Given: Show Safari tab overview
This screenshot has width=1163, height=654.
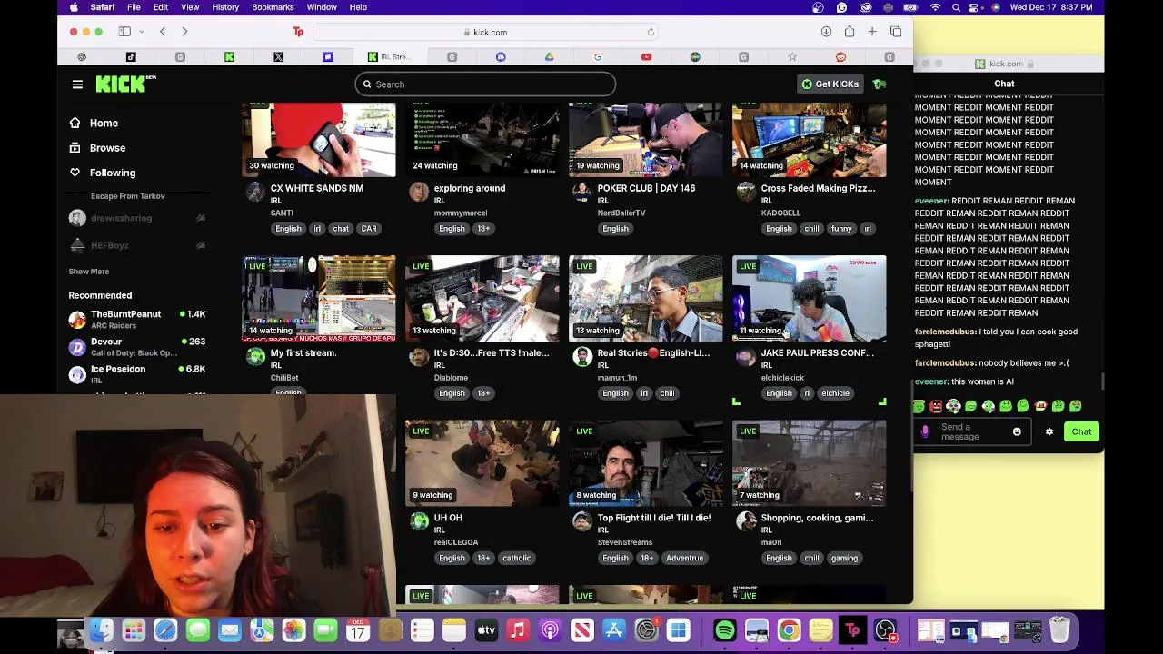Looking at the screenshot, I should (896, 32).
